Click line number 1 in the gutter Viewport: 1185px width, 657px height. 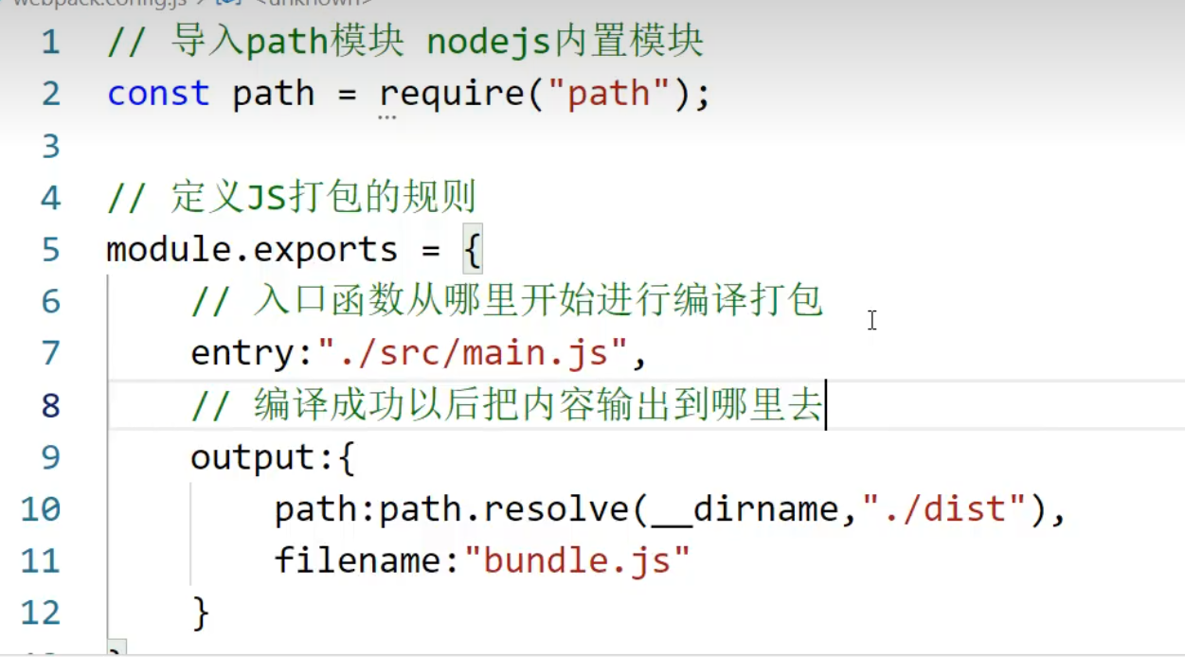pyautogui.click(x=49, y=43)
